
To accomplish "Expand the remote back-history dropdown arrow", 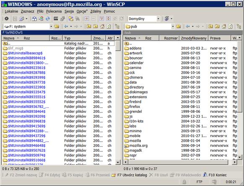I will (193, 26).
